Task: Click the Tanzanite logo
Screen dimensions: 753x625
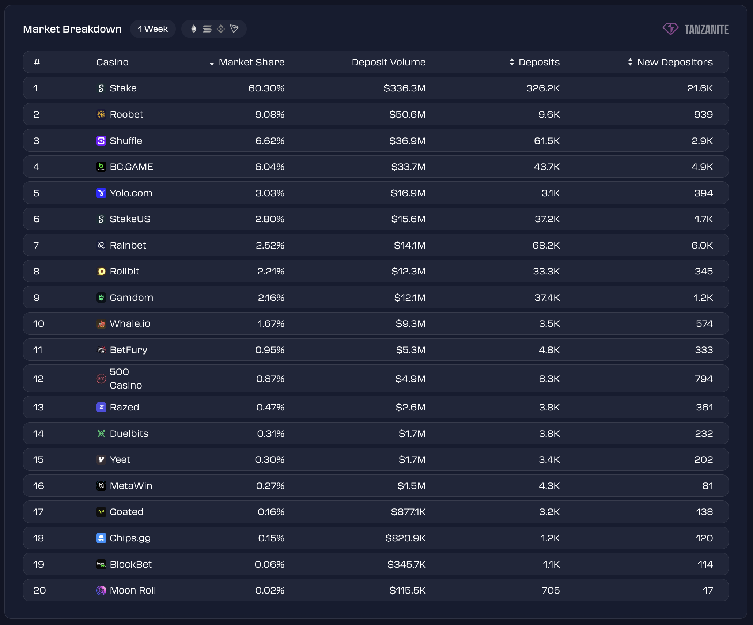Action: click(695, 29)
